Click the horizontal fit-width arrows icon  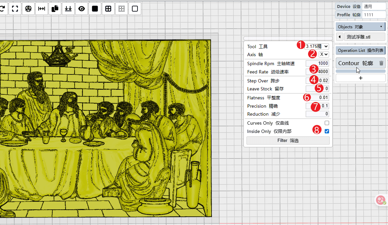pyautogui.click(x=42, y=9)
